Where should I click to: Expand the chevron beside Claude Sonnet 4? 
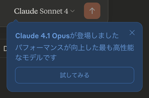pos(72,11)
